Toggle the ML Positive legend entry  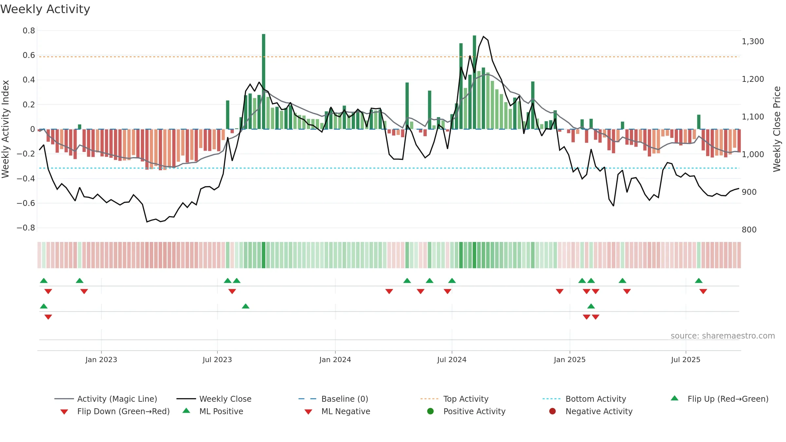[x=213, y=411]
